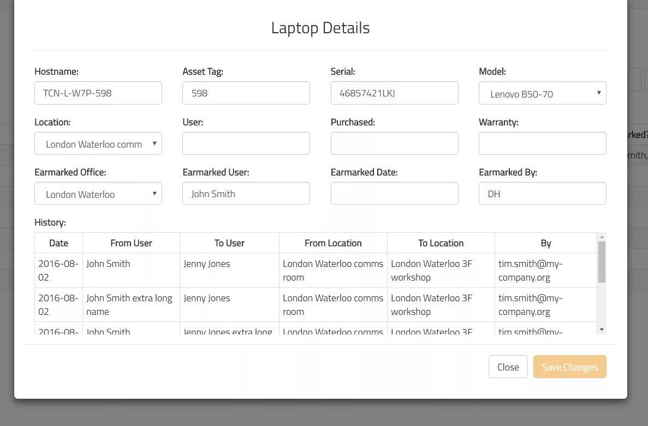Open the Model dropdown showing Lenovo B50-70
This screenshot has width=648, height=426.
[542, 93]
